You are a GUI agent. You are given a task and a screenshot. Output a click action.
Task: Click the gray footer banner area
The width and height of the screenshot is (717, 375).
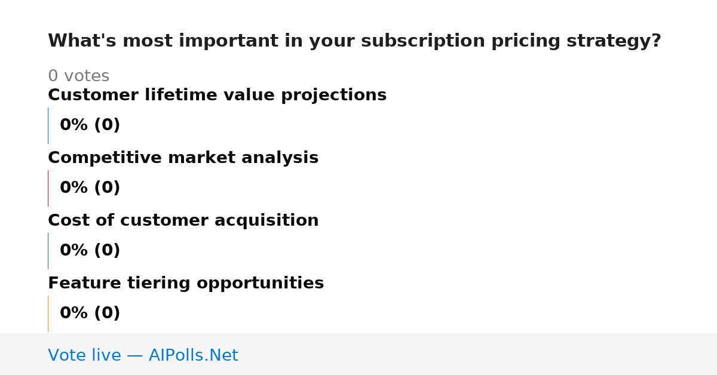358,354
